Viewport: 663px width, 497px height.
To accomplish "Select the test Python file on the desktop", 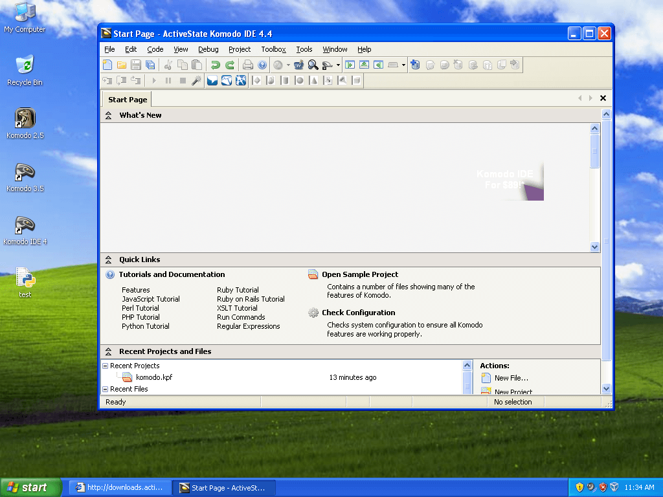I will [x=25, y=283].
